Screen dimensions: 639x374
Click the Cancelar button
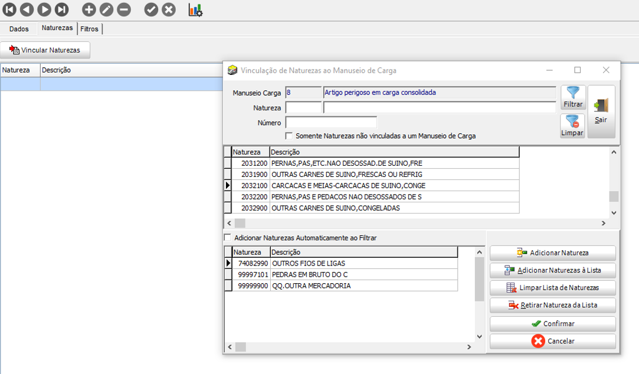pos(552,341)
